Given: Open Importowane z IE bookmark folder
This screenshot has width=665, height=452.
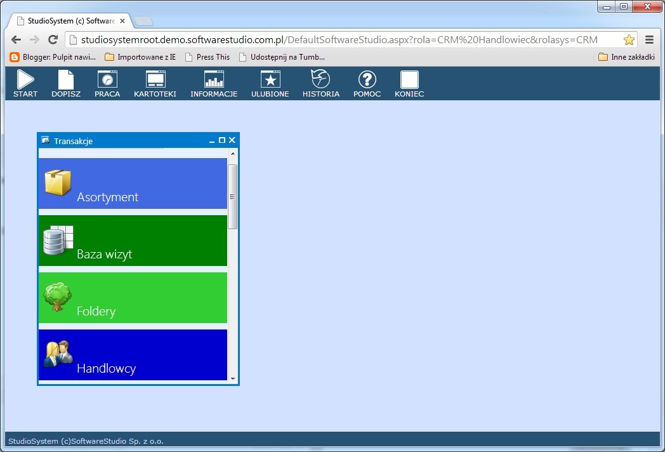Looking at the screenshot, I should point(140,57).
